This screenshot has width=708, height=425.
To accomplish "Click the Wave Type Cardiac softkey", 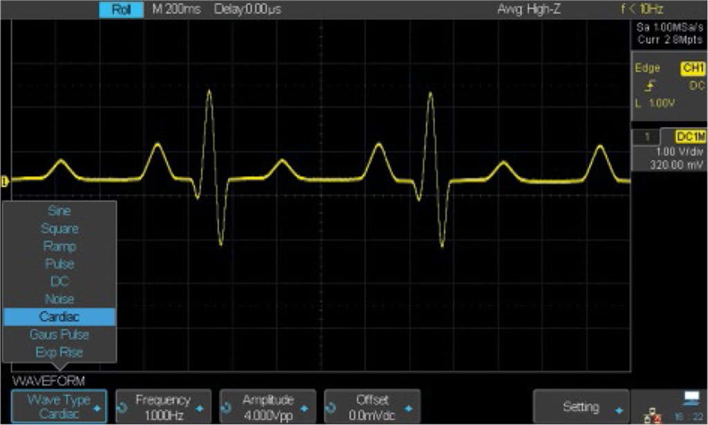I will [59, 406].
